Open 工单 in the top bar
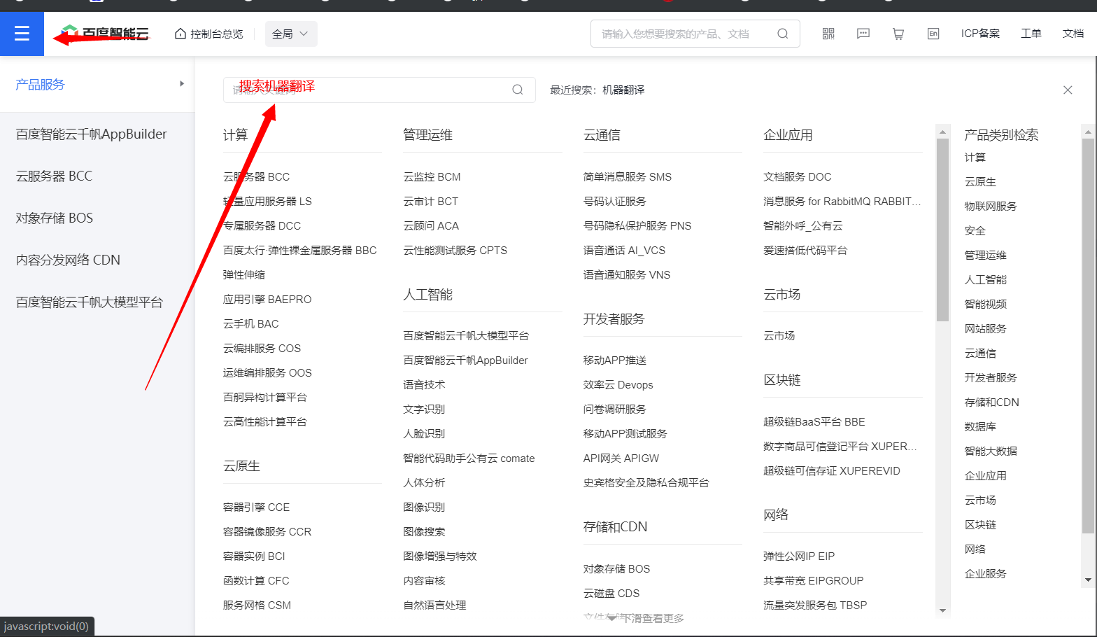This screenshot has height=637, width=1097. point(1031,34)
